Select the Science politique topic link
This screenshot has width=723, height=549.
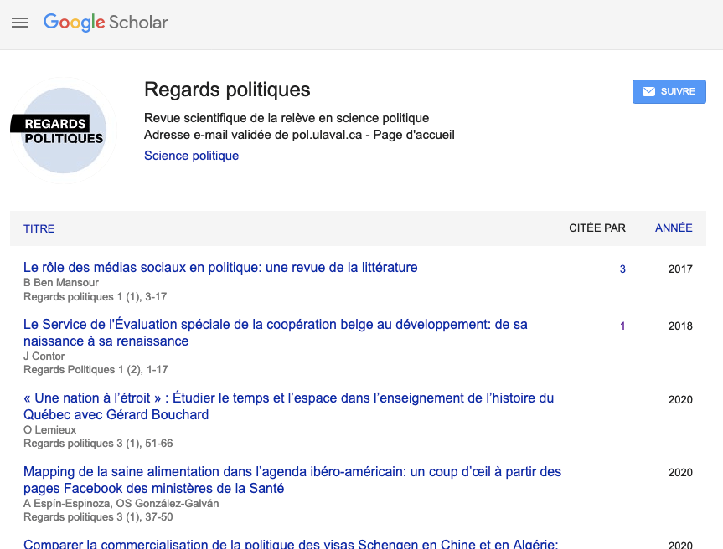pyautogui.click(x=191, y=156)
